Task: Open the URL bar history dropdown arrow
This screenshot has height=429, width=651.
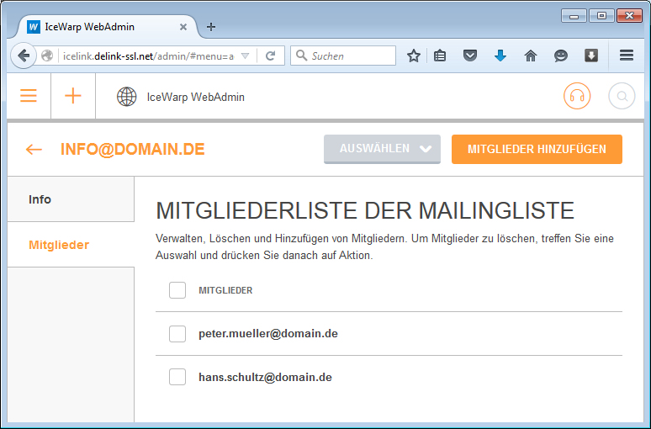Action: (245, 56)
